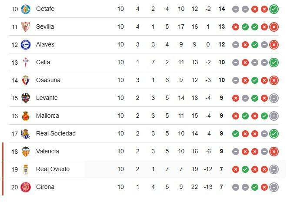This screenshot has height=205, width=287.
Task: Click the Sevilla club crest
Action: 25,26
